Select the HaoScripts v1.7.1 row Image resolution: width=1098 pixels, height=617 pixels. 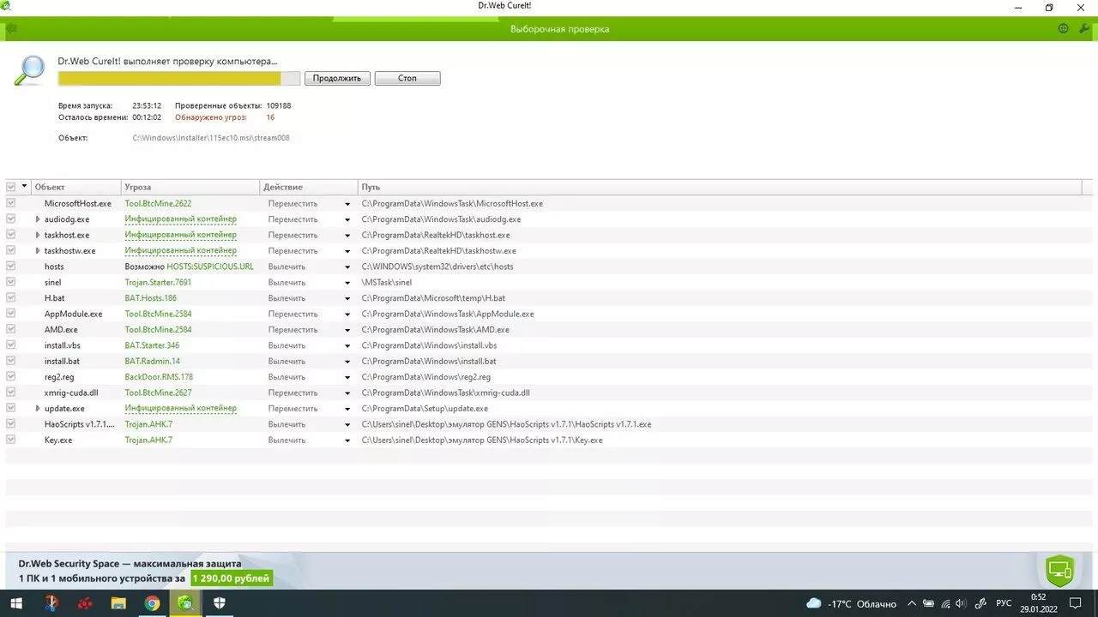pyautogui.click(x=549, y=424)
